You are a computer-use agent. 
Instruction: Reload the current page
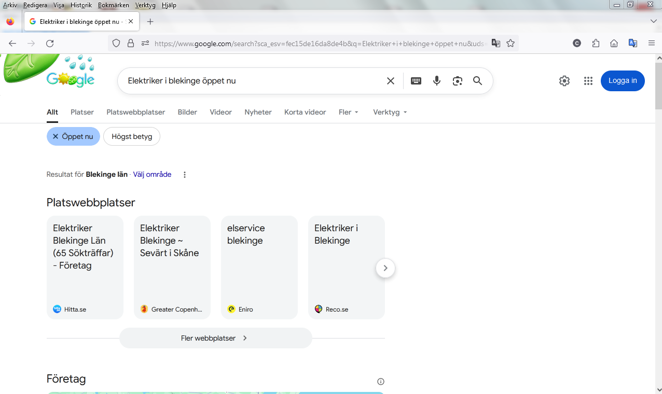coord(50,44)
